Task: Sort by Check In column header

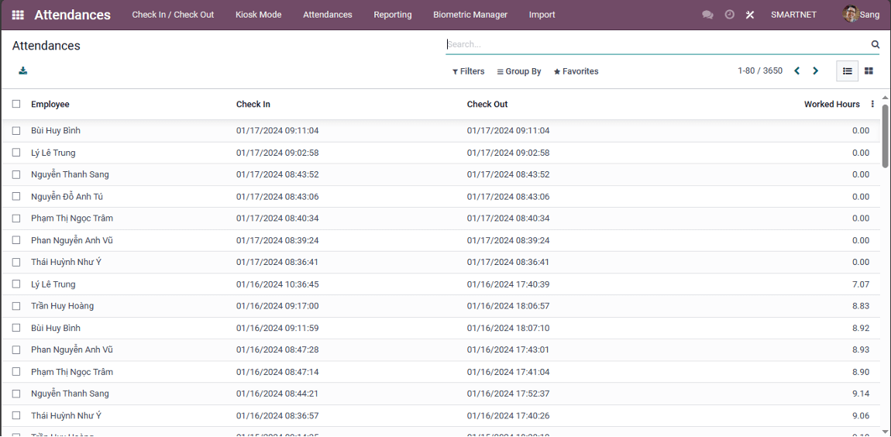Action: [253, 105]
